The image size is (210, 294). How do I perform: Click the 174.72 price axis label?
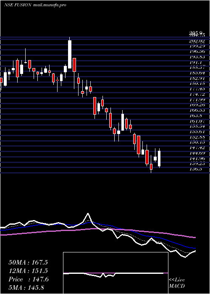(x=197, y=94)
